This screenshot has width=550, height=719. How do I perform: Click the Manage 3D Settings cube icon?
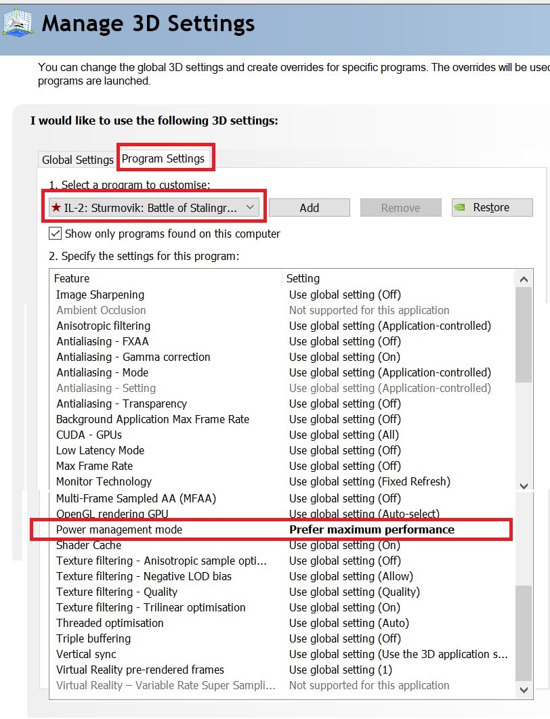(18, 23)
